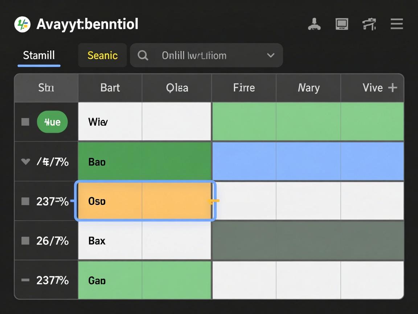Screen dimensions: 418x314
Task: Add a column with the plus icon
Action: pyautogui.click(x=393, y=88)
